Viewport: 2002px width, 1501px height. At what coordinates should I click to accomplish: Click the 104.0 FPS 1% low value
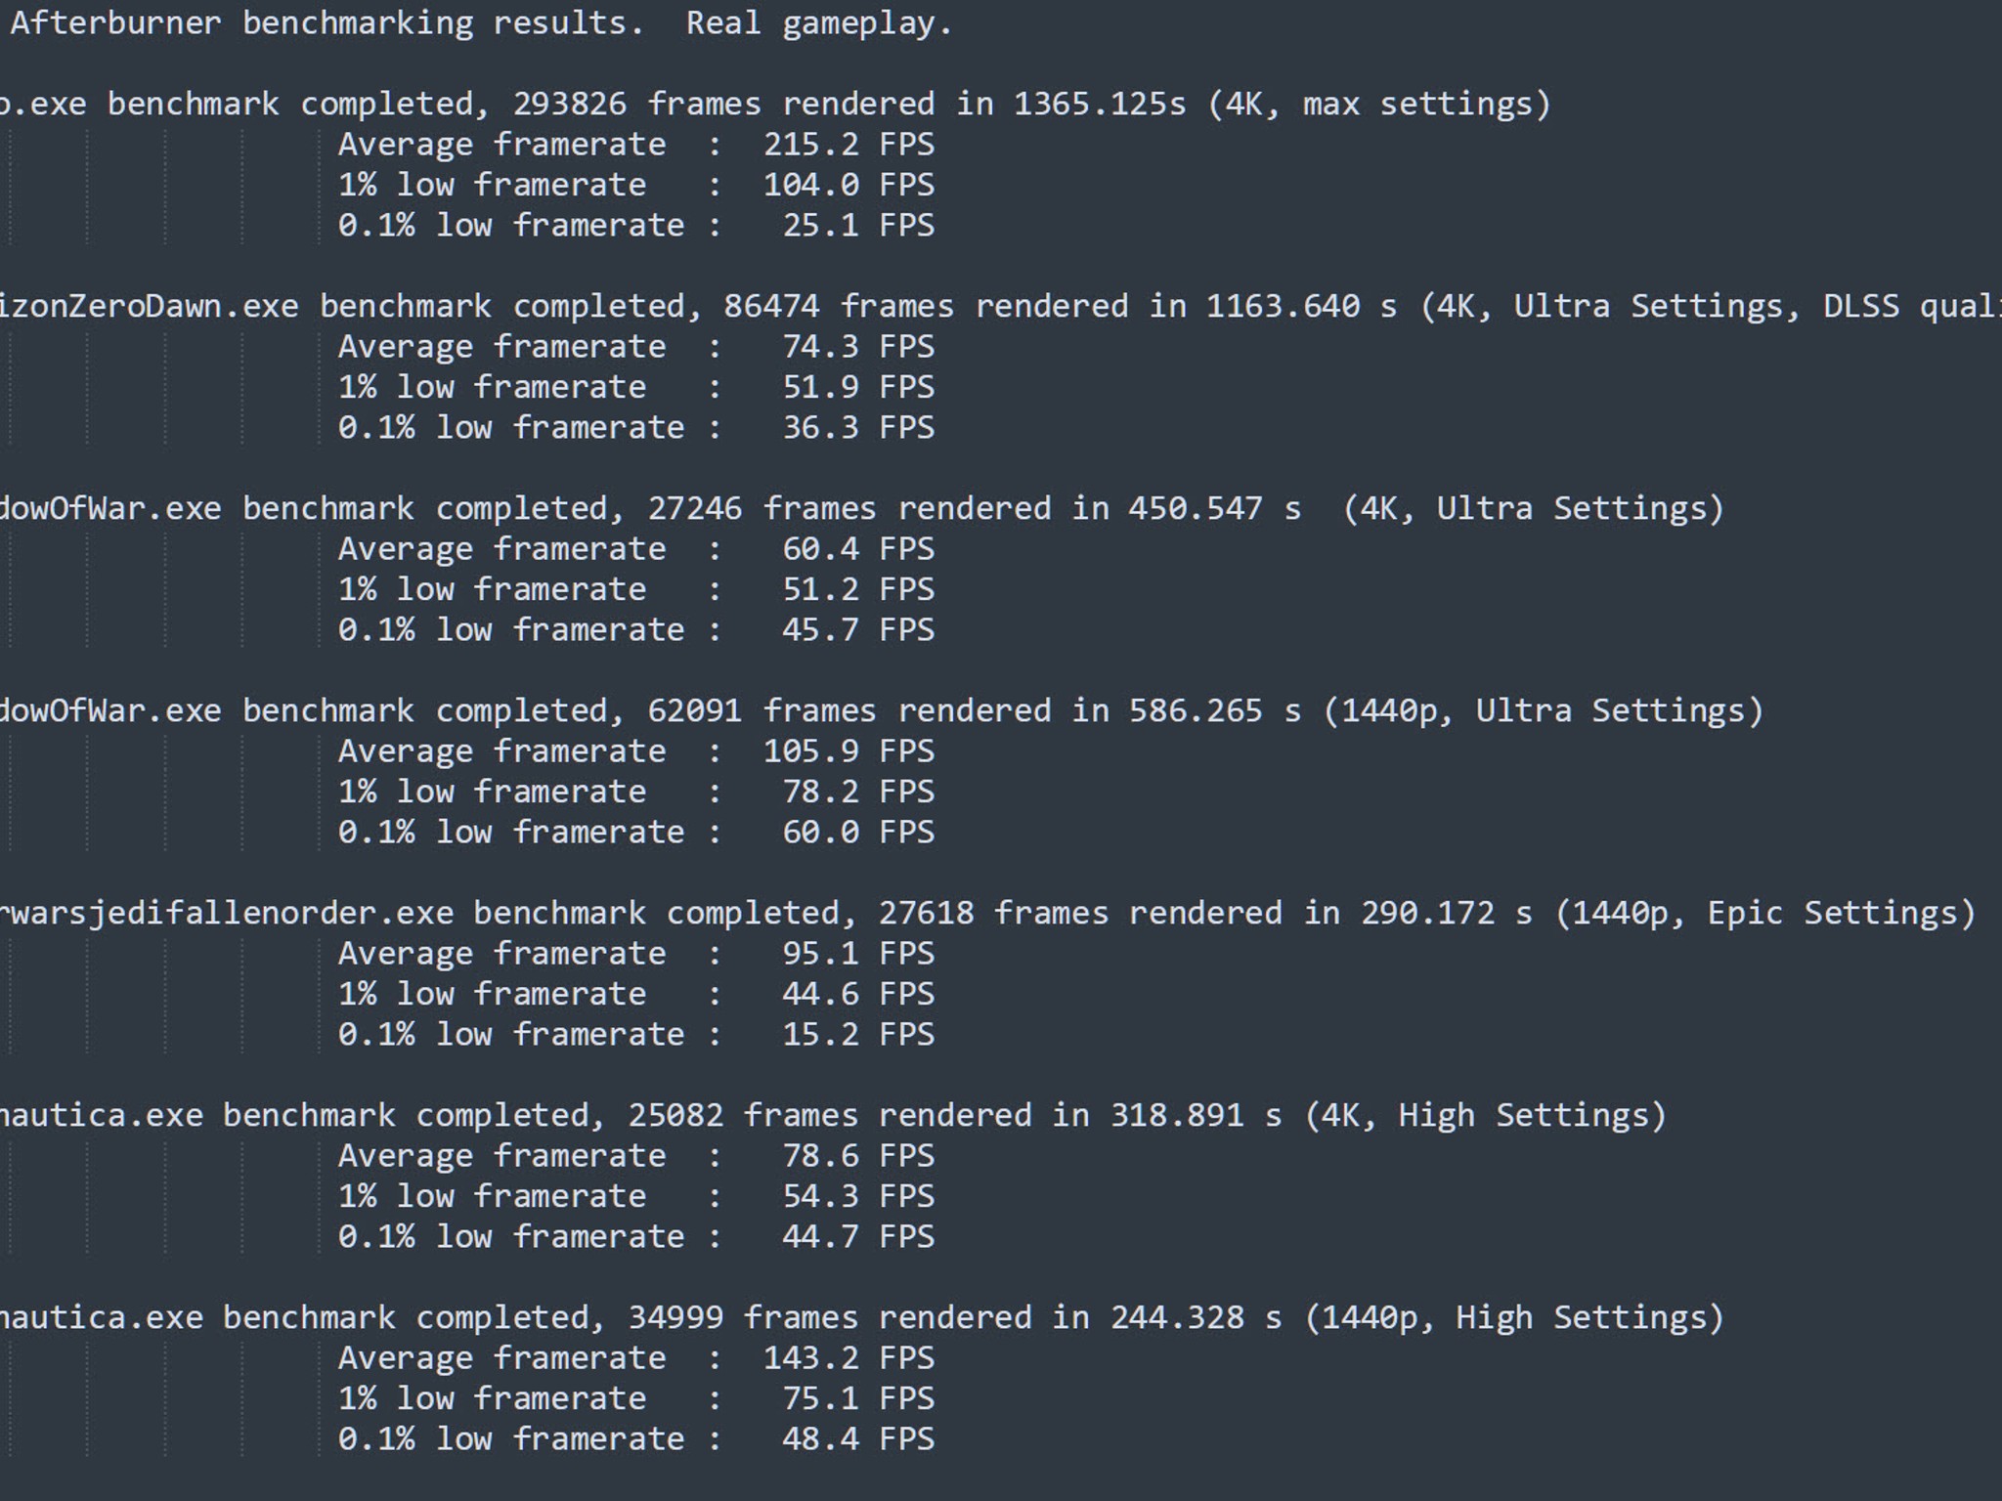point(849,185)
